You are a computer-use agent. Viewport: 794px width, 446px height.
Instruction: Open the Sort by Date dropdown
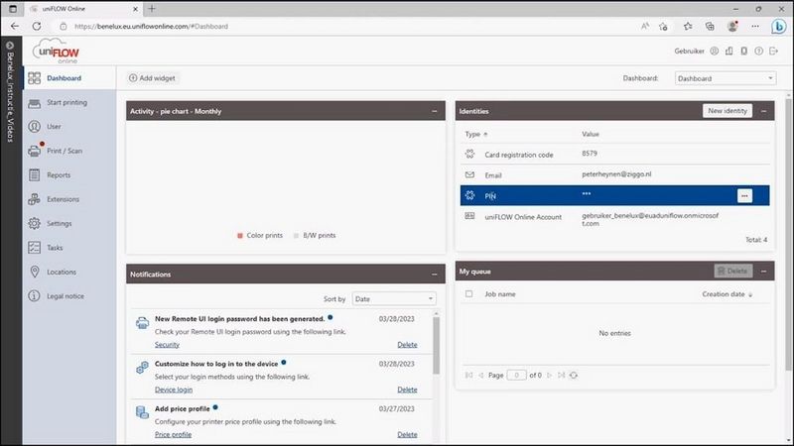tap(393, 298)
